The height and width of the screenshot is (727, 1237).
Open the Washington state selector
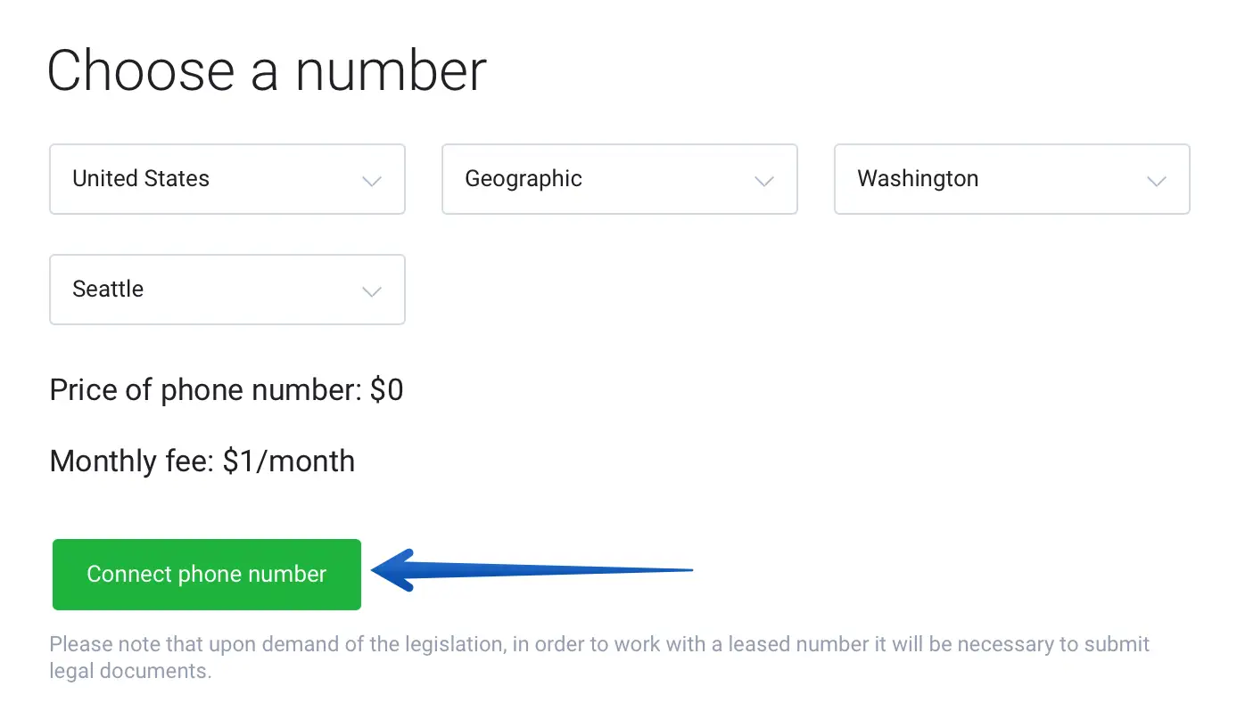[1012, 179]
